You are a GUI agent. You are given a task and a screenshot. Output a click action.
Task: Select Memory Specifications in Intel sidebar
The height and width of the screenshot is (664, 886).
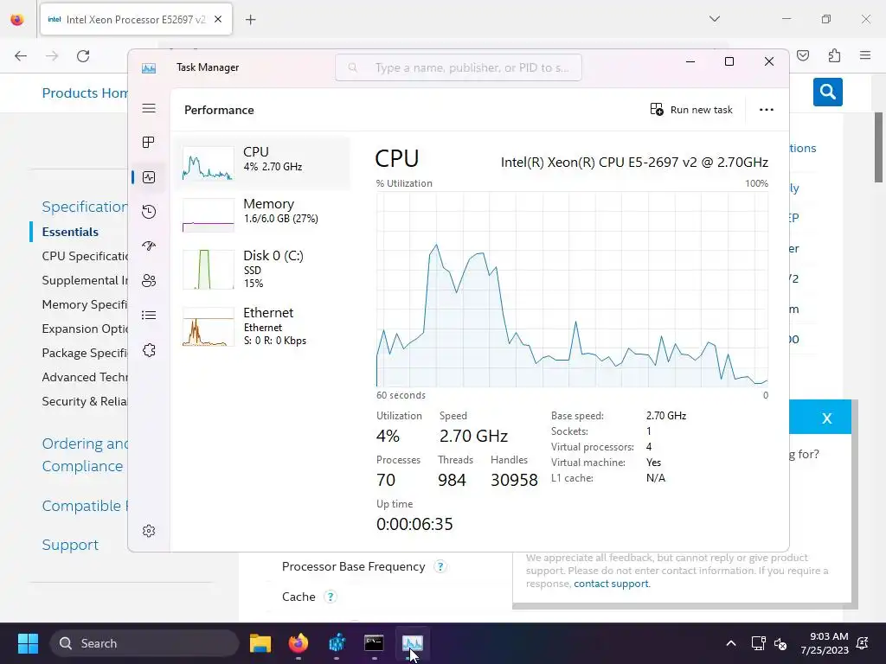tap(85, 305)
